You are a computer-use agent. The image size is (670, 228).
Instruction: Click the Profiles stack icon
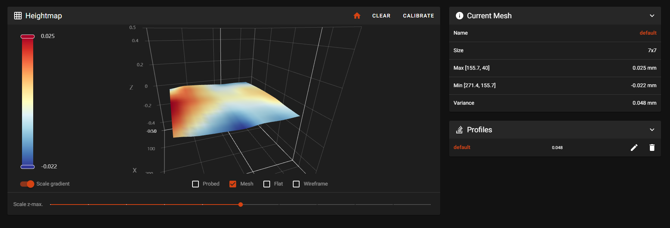[x=460, y=130]
